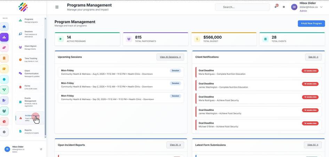Image resolution: width=329 pixels, height=157 pixels.
Task: Open Client Mgmnt in the sidebar
Action: (30, 47)
